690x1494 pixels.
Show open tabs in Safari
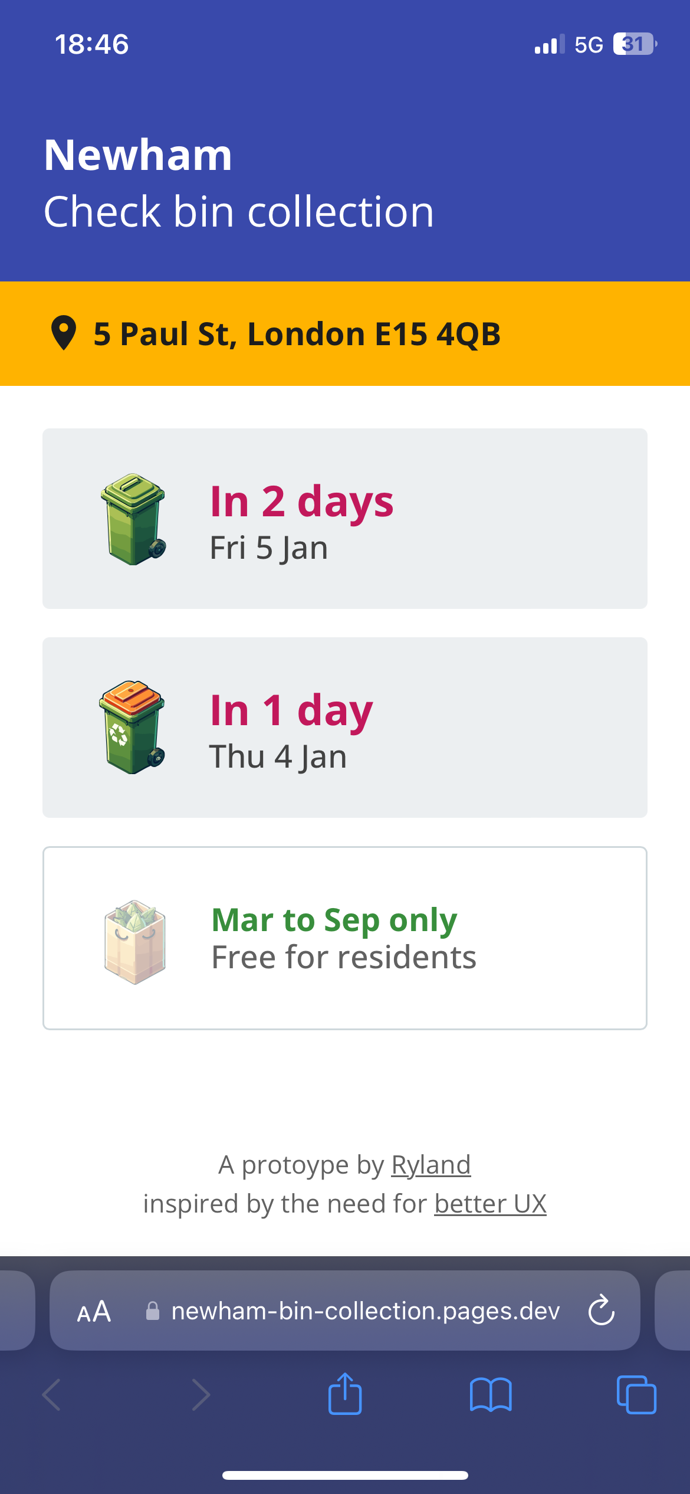click(x=636, y=1395)
